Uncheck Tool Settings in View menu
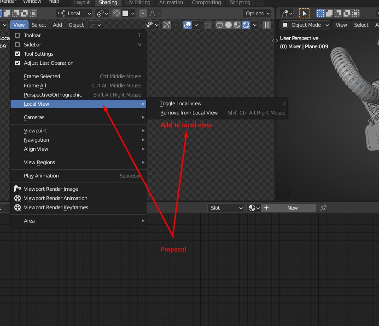The image size is (379, 326). coord(17,54)
